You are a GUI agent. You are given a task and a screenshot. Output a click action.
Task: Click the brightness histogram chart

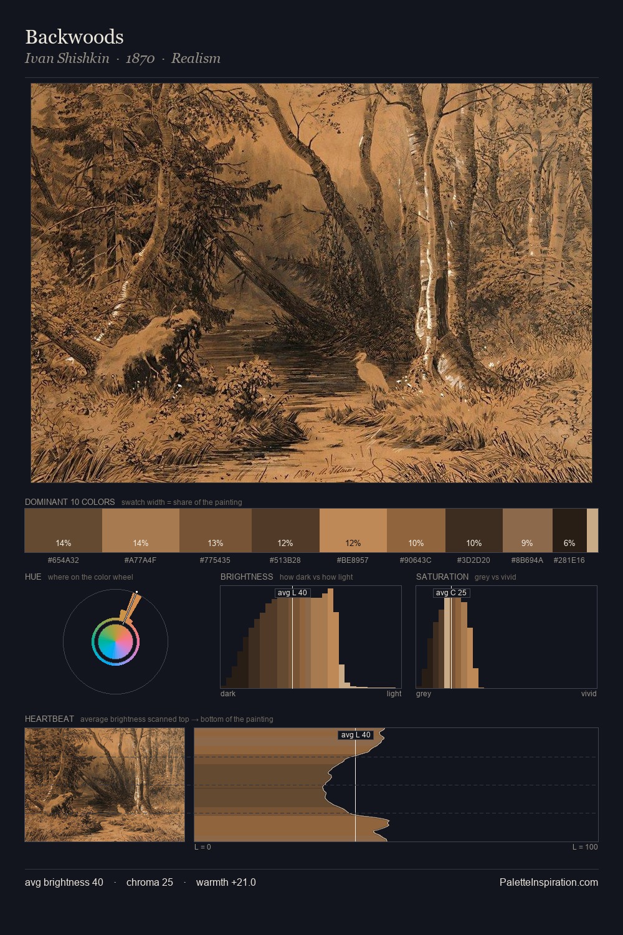[x=311, y=637]
